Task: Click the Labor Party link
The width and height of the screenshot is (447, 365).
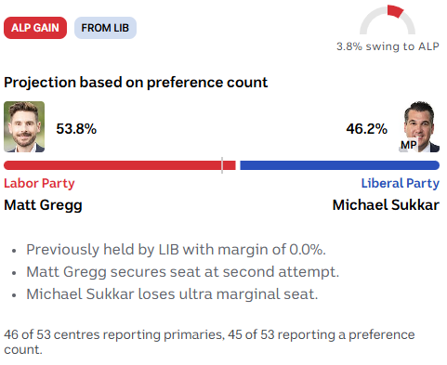Action: point(39,183)
